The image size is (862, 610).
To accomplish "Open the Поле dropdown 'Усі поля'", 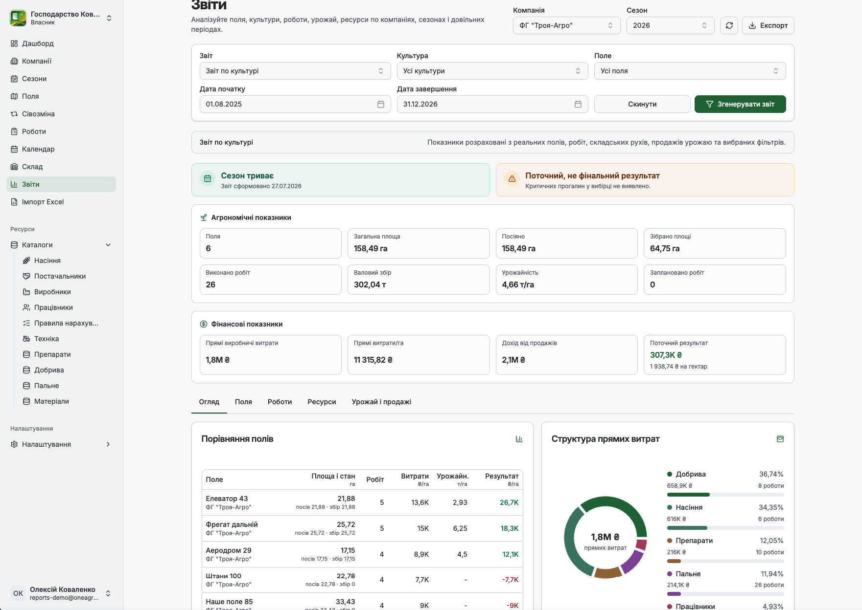I will [x=690, y=71].
